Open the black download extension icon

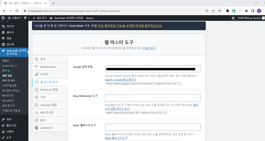pos(227,11)
